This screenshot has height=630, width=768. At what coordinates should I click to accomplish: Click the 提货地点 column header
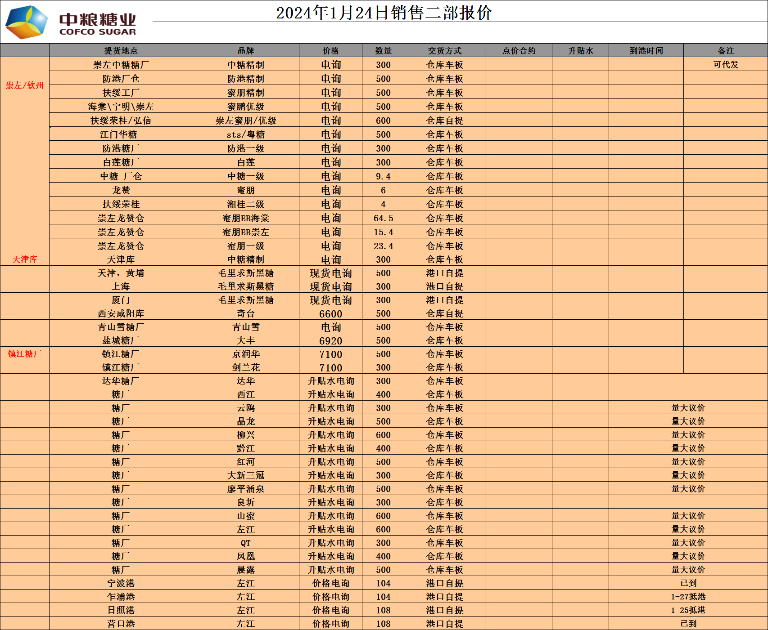[121, 50]
